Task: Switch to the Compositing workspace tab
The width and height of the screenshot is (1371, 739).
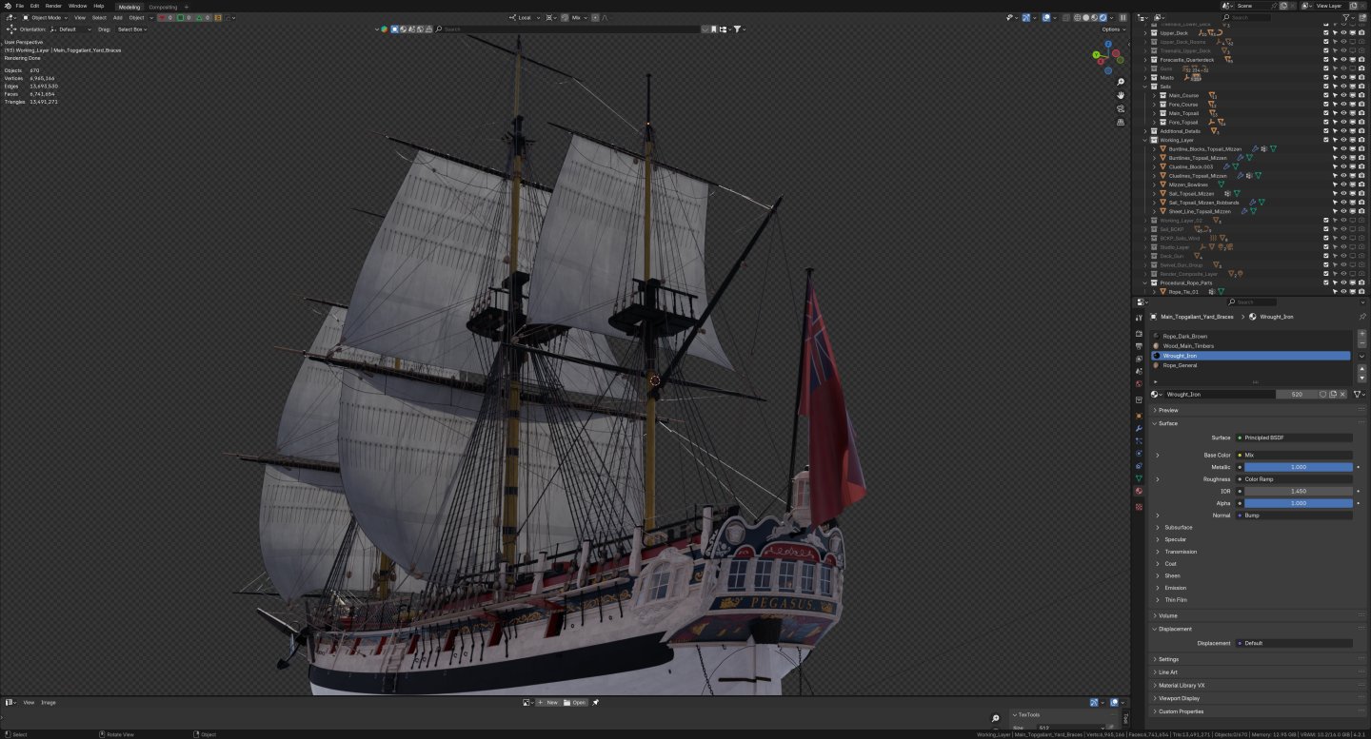Action: click(x=163, y=7)
